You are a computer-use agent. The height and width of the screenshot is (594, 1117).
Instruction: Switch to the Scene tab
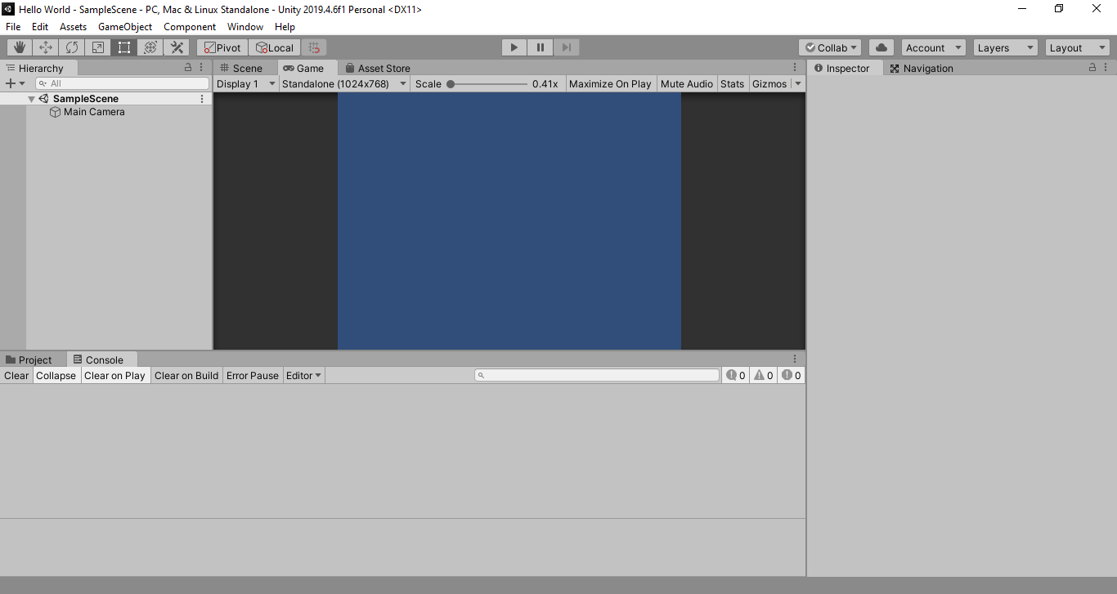click(x=244, y=68)
